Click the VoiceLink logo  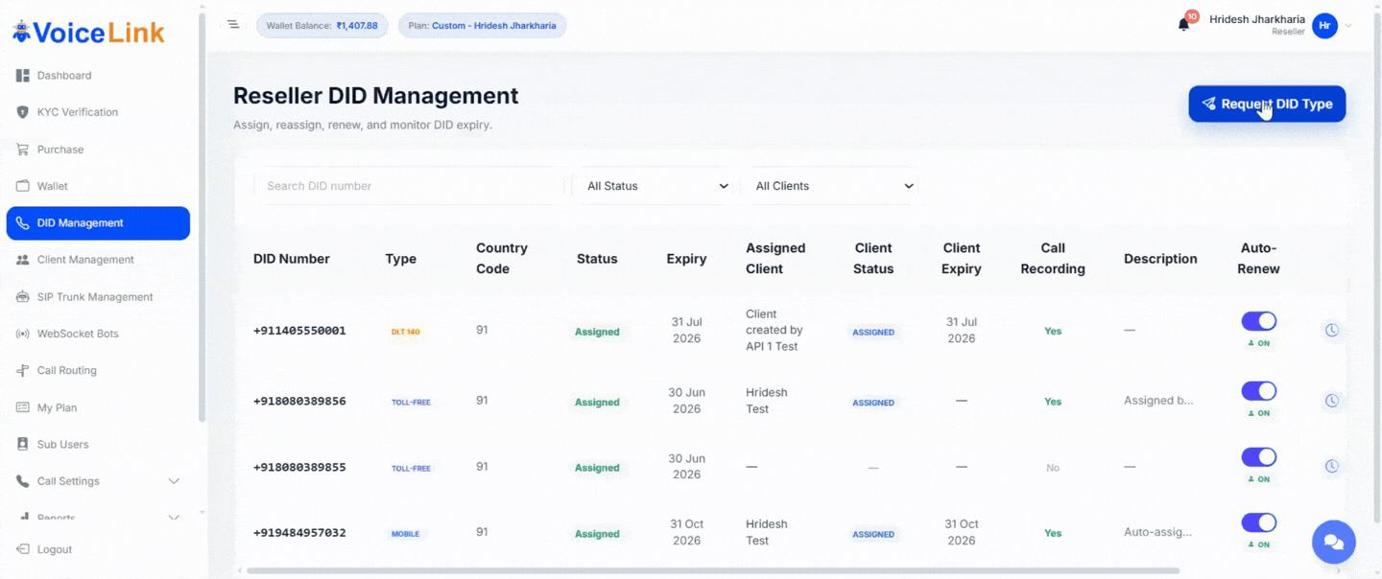tap(88, 33)
